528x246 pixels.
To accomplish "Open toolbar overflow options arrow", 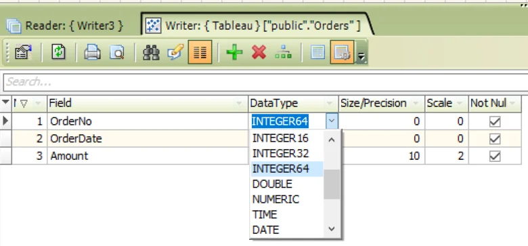I will [361, 57].
